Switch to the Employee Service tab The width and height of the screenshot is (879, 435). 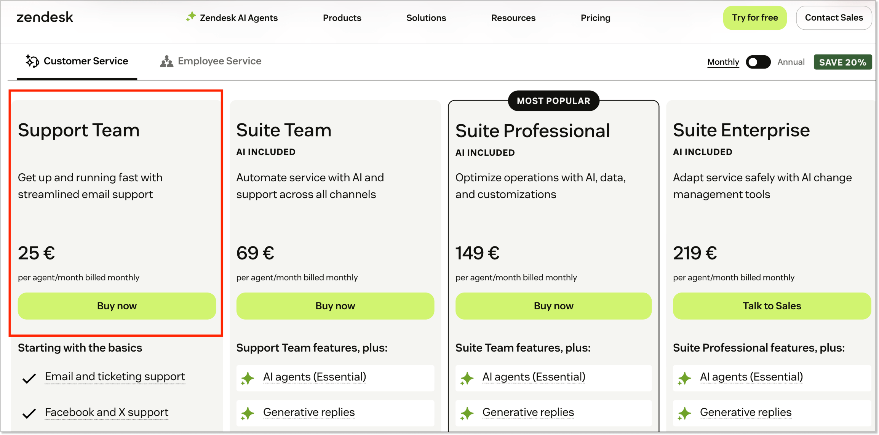tap(219, 61)
